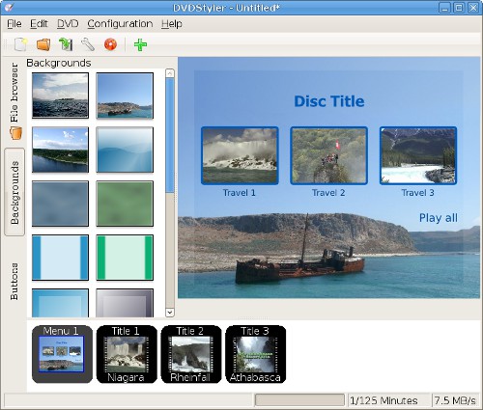Screen dimensions: 483x410
Task: Open the Configuration menu
Action: pyautogui.click(x=120, y=24)
